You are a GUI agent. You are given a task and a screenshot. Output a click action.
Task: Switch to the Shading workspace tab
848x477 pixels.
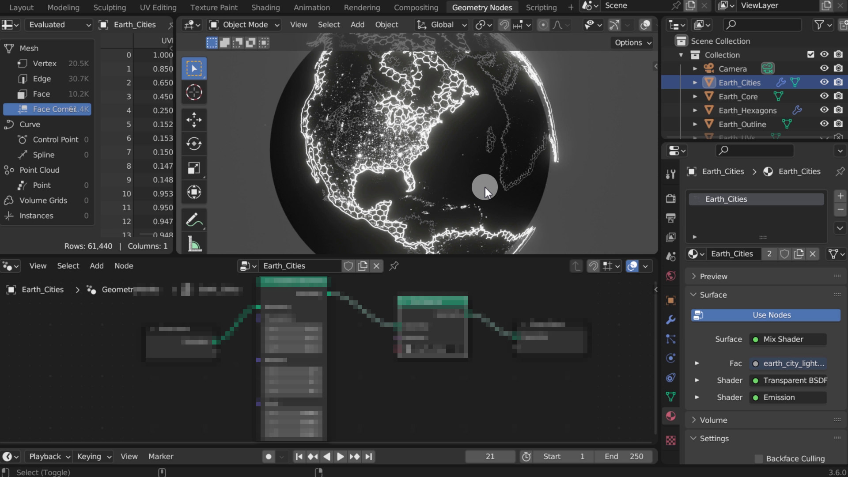pyautogui.click(x=265, y=8)
